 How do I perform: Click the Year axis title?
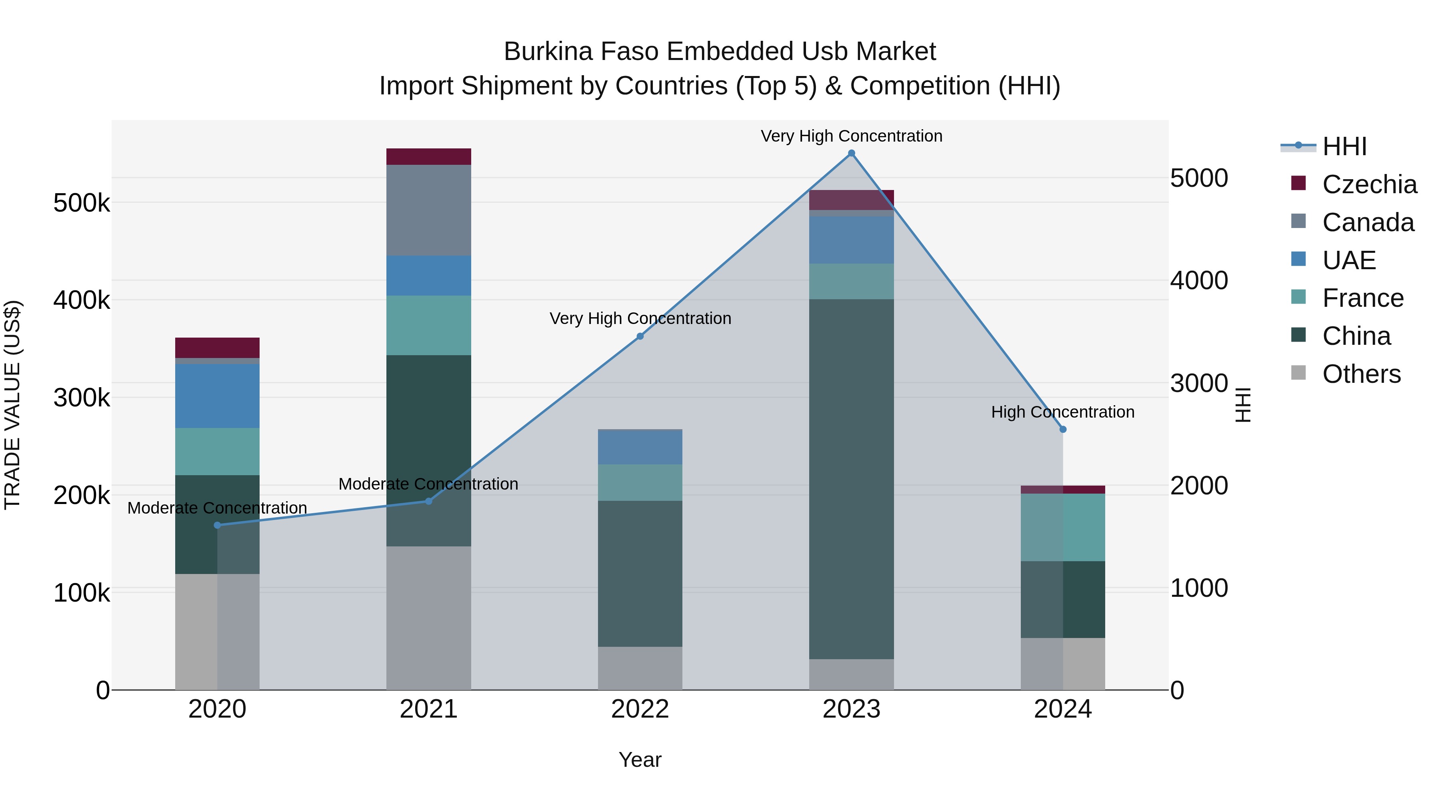pyautogui.click(x=640, y=760)
